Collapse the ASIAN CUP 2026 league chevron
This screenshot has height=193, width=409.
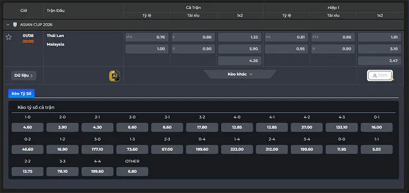coord(8,25)
